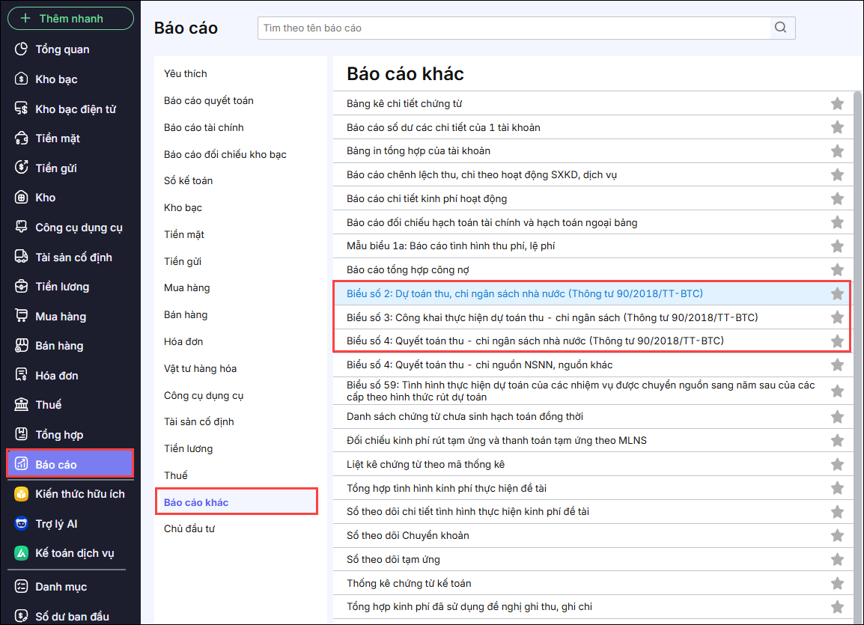864x625 pixels.
Task: Open Biểu số 3 Công khai thực hiện report
Action: [x=552, y=317]
